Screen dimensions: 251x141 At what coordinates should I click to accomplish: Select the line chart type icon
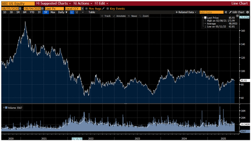(x=72, y=12)
